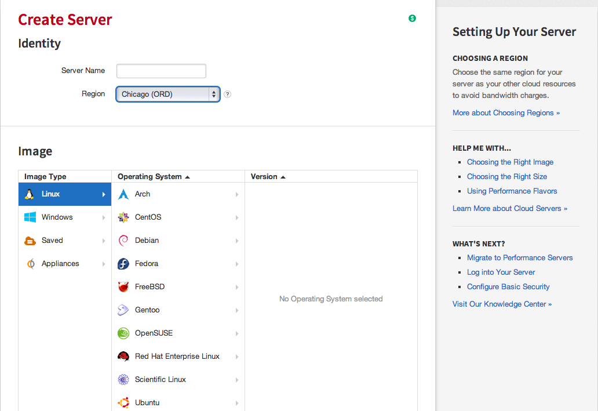Choose the Fedora operating system label
The width and height of the screenshot is (598, 411).
coord(147,264)
